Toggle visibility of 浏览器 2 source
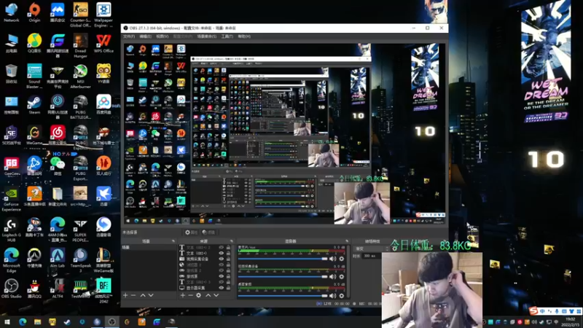Image resolution: width=583 pixels, height=328 pixels. coord(222,265)
